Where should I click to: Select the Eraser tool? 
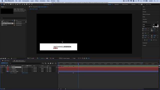[27, 4]
